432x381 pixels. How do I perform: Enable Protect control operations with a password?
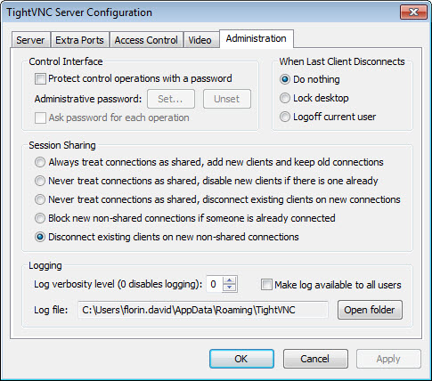(x=40, y=79)
